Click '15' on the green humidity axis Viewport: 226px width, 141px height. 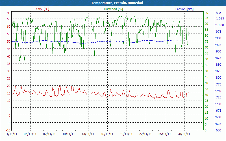(x=207, y=113)
